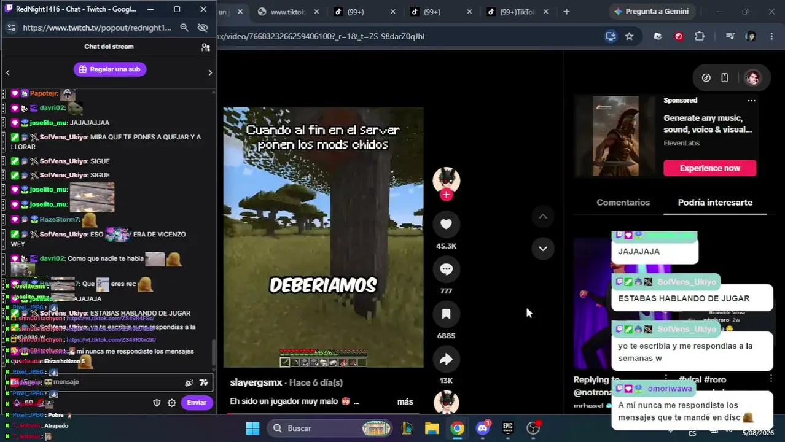This screenshot has height=442, width=785.
Task: Expand the right arrow beside Regalar una sub
Action: [210, 72]
